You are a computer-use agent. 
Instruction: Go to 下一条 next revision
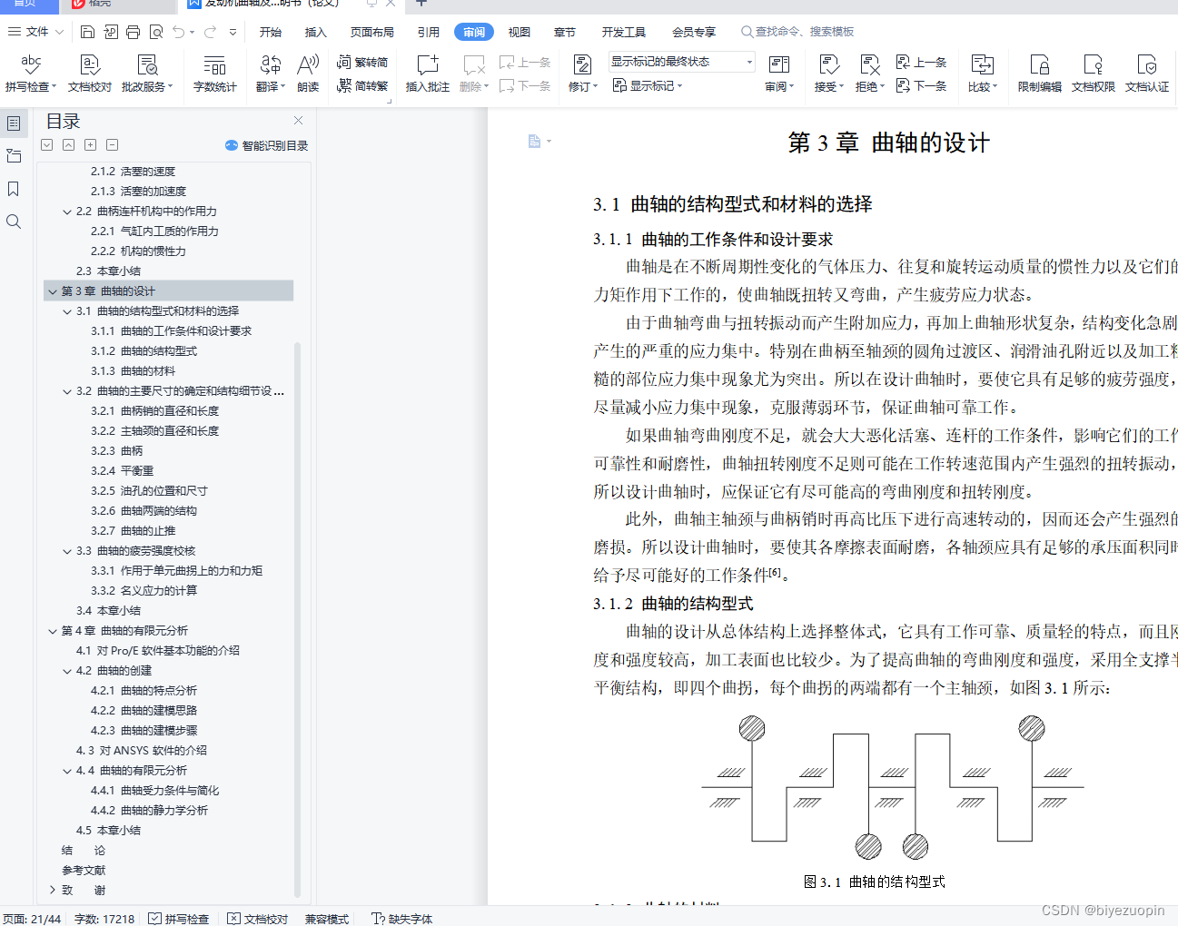pyautogui.click(x=922, y=85)
